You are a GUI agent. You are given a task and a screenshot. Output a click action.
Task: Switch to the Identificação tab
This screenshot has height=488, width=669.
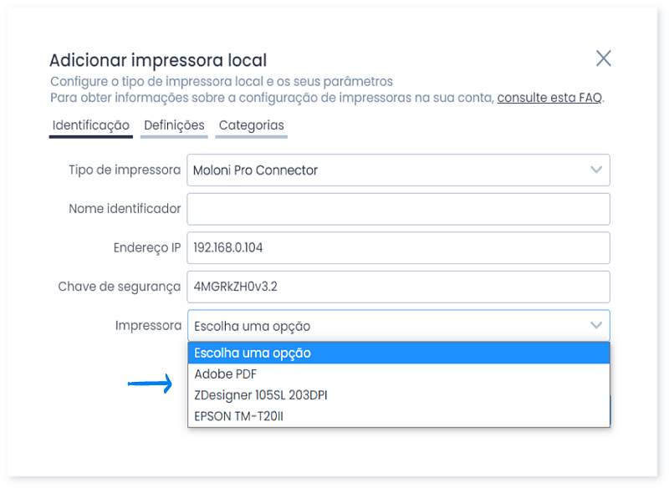tap(90, 125)
